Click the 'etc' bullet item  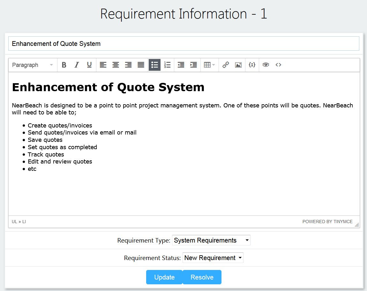[x=32, y=169]
